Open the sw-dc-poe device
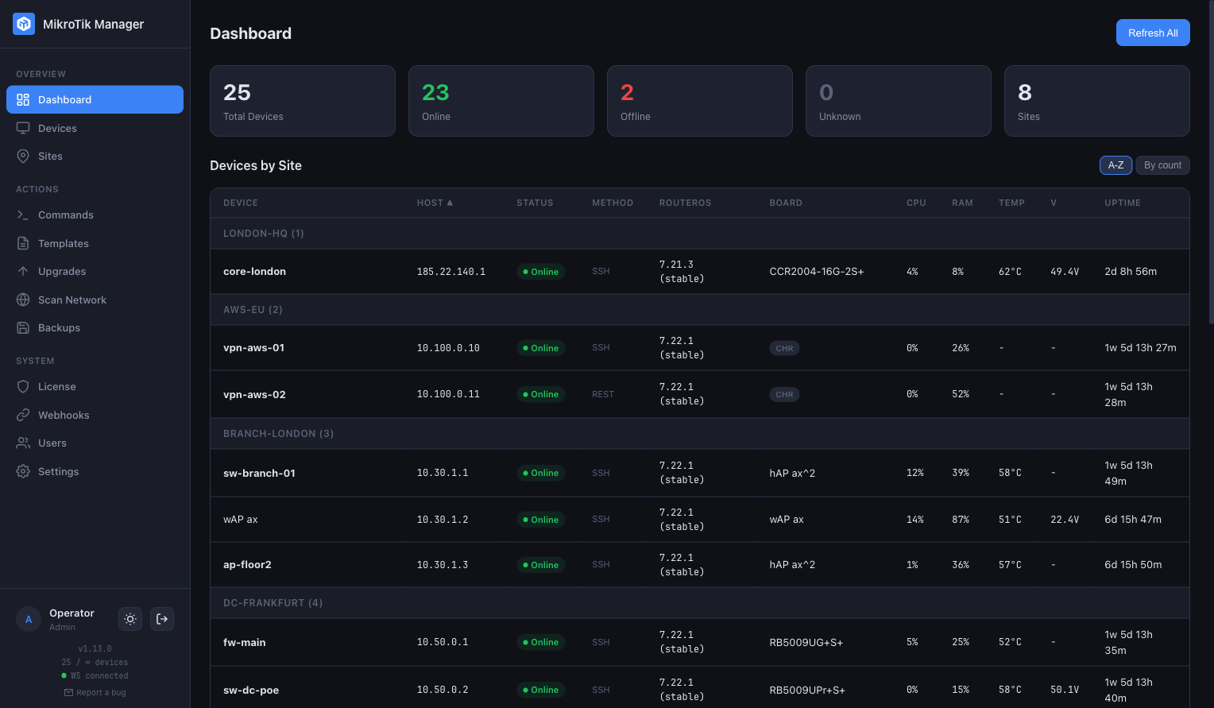This screenshot has height=708, width=1214. point(251,690)
